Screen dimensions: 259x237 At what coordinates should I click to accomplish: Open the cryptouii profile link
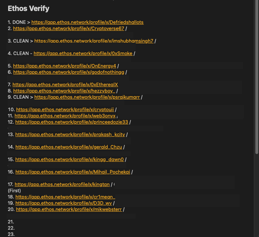pos(65,110)
